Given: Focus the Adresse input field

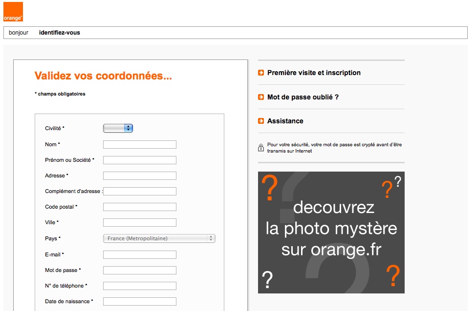Looking at the screenshot, I should [140, 175].
